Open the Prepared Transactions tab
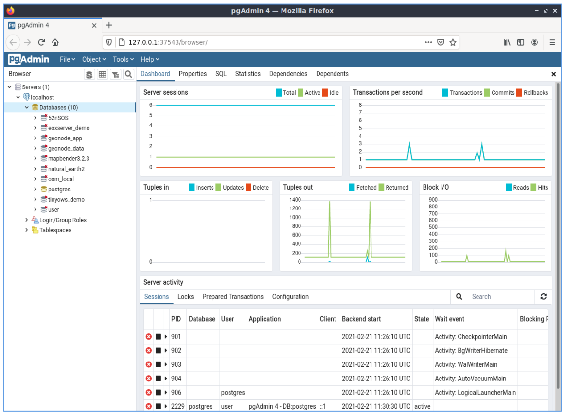Image resolution: width=565 pixels, height=414 pixels. coord(233,297)
